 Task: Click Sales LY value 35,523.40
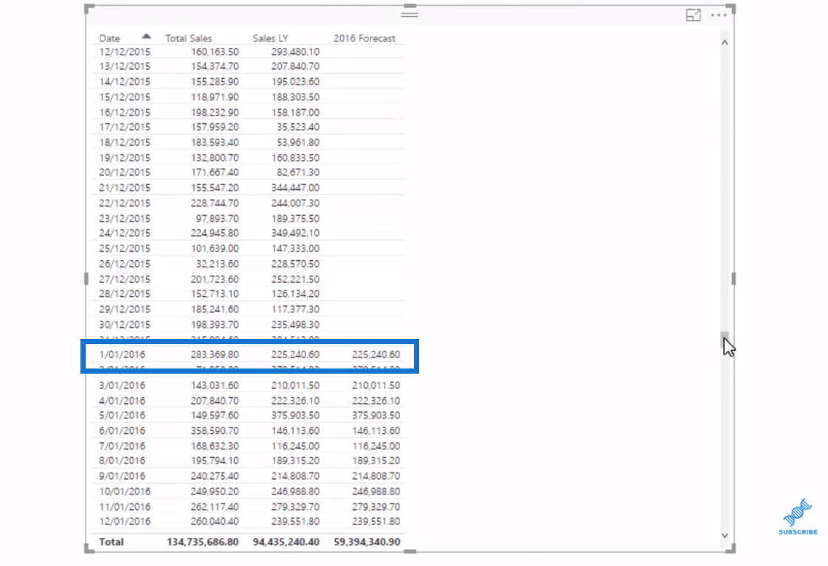pos(298,127)
